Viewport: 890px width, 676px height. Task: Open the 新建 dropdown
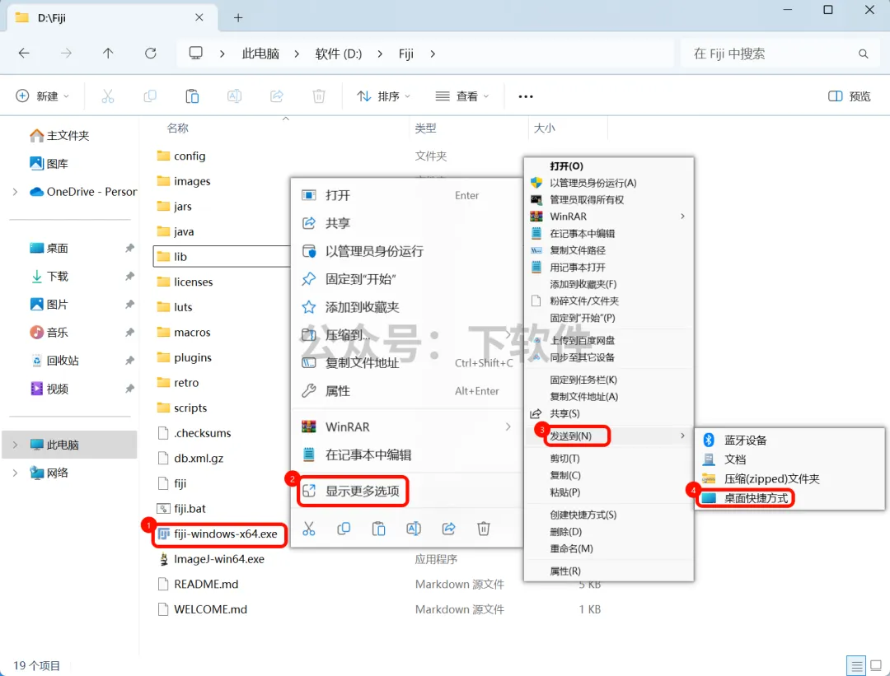click(43, 96)
